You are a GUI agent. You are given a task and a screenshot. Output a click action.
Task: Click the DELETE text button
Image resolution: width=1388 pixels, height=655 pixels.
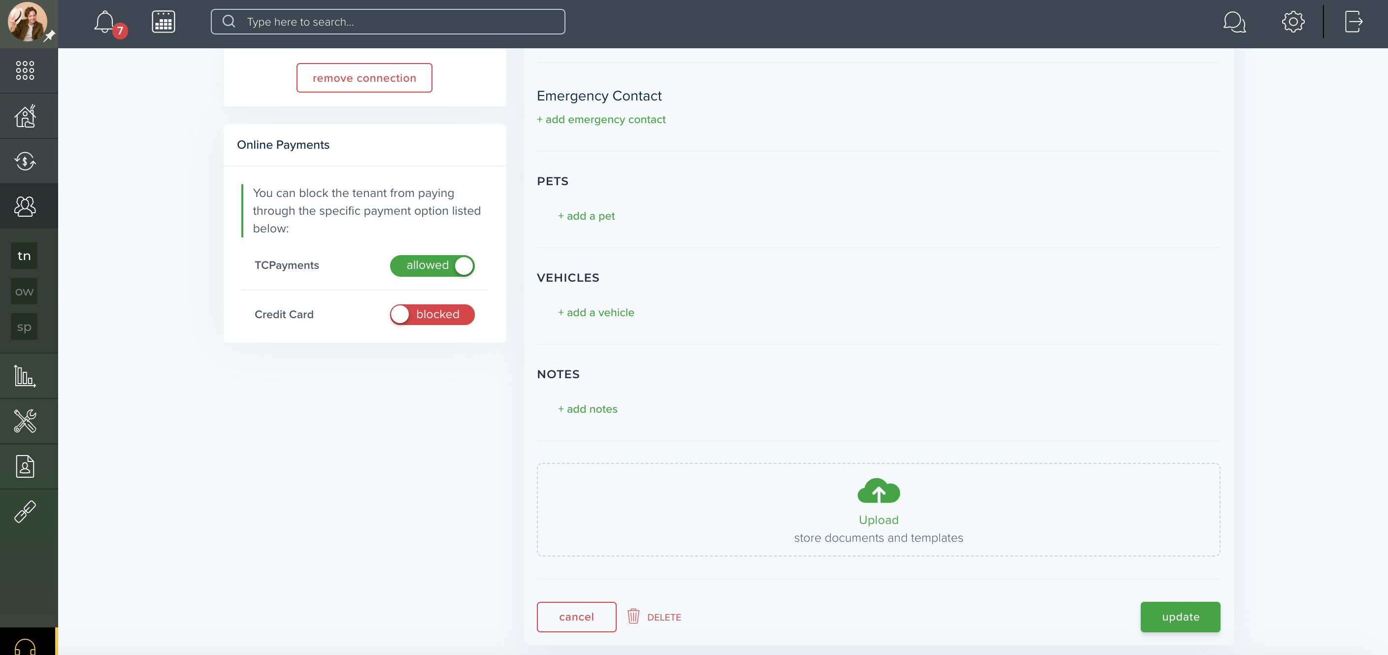tap(664, 617)
